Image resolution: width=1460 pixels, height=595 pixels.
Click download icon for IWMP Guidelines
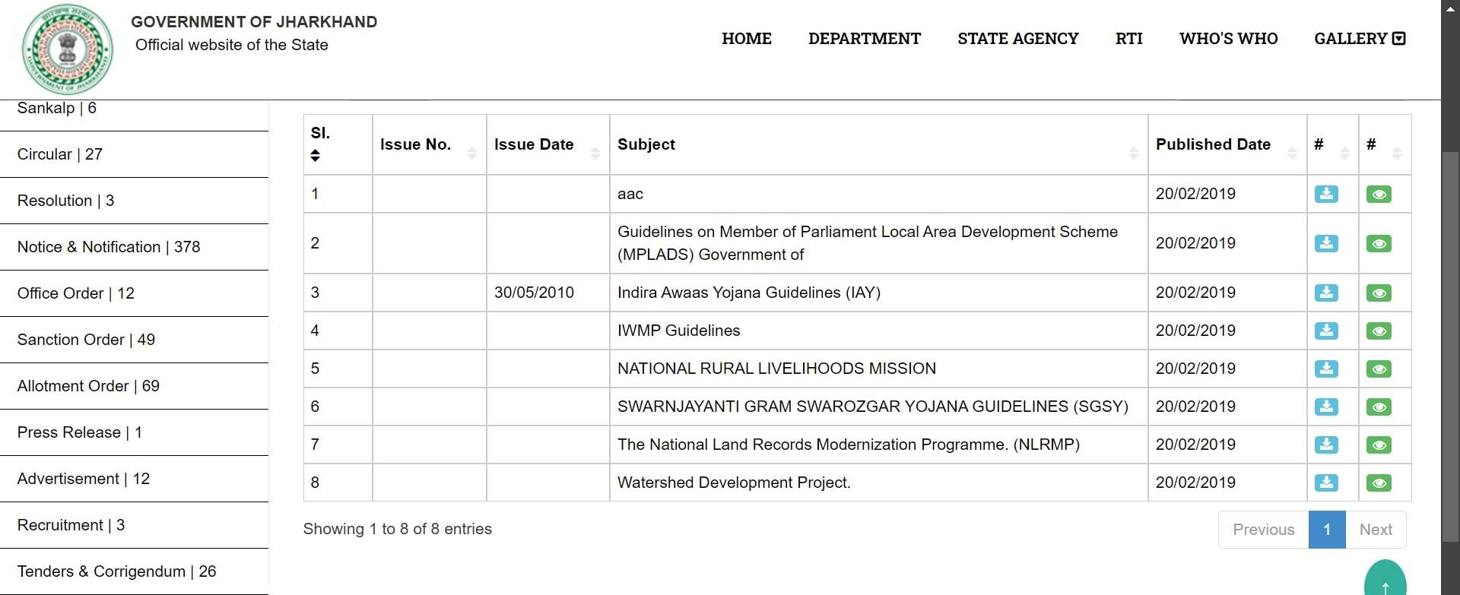1326,331
